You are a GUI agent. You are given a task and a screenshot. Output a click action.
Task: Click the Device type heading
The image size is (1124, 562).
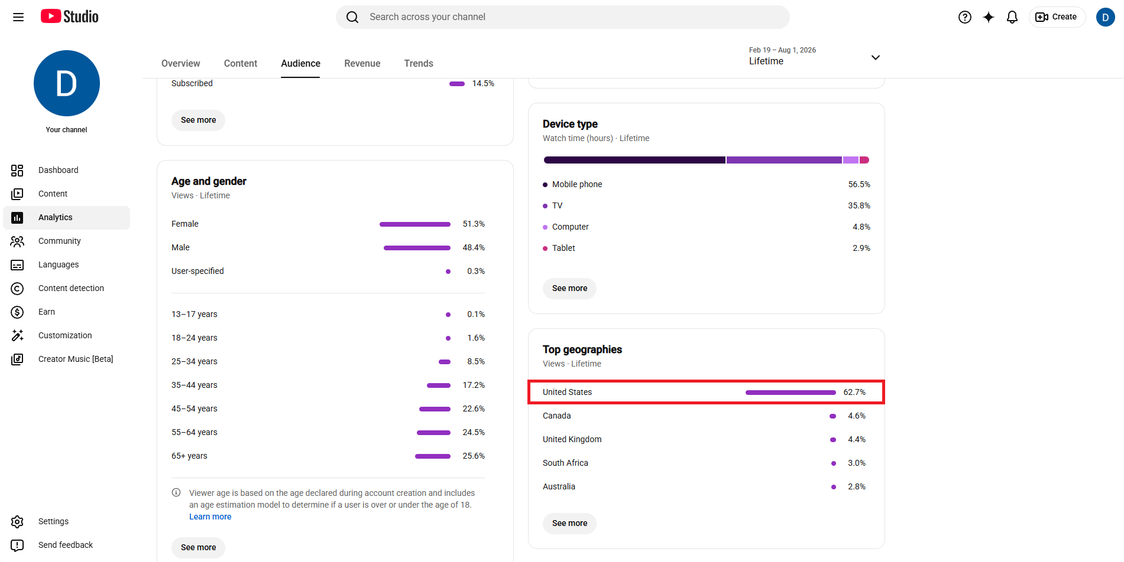click(570, 124)
